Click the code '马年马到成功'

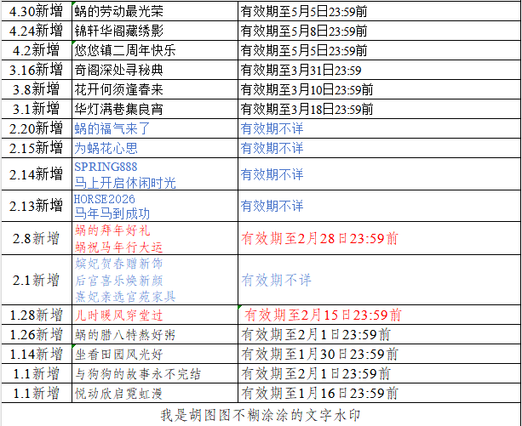click(112, 213)
